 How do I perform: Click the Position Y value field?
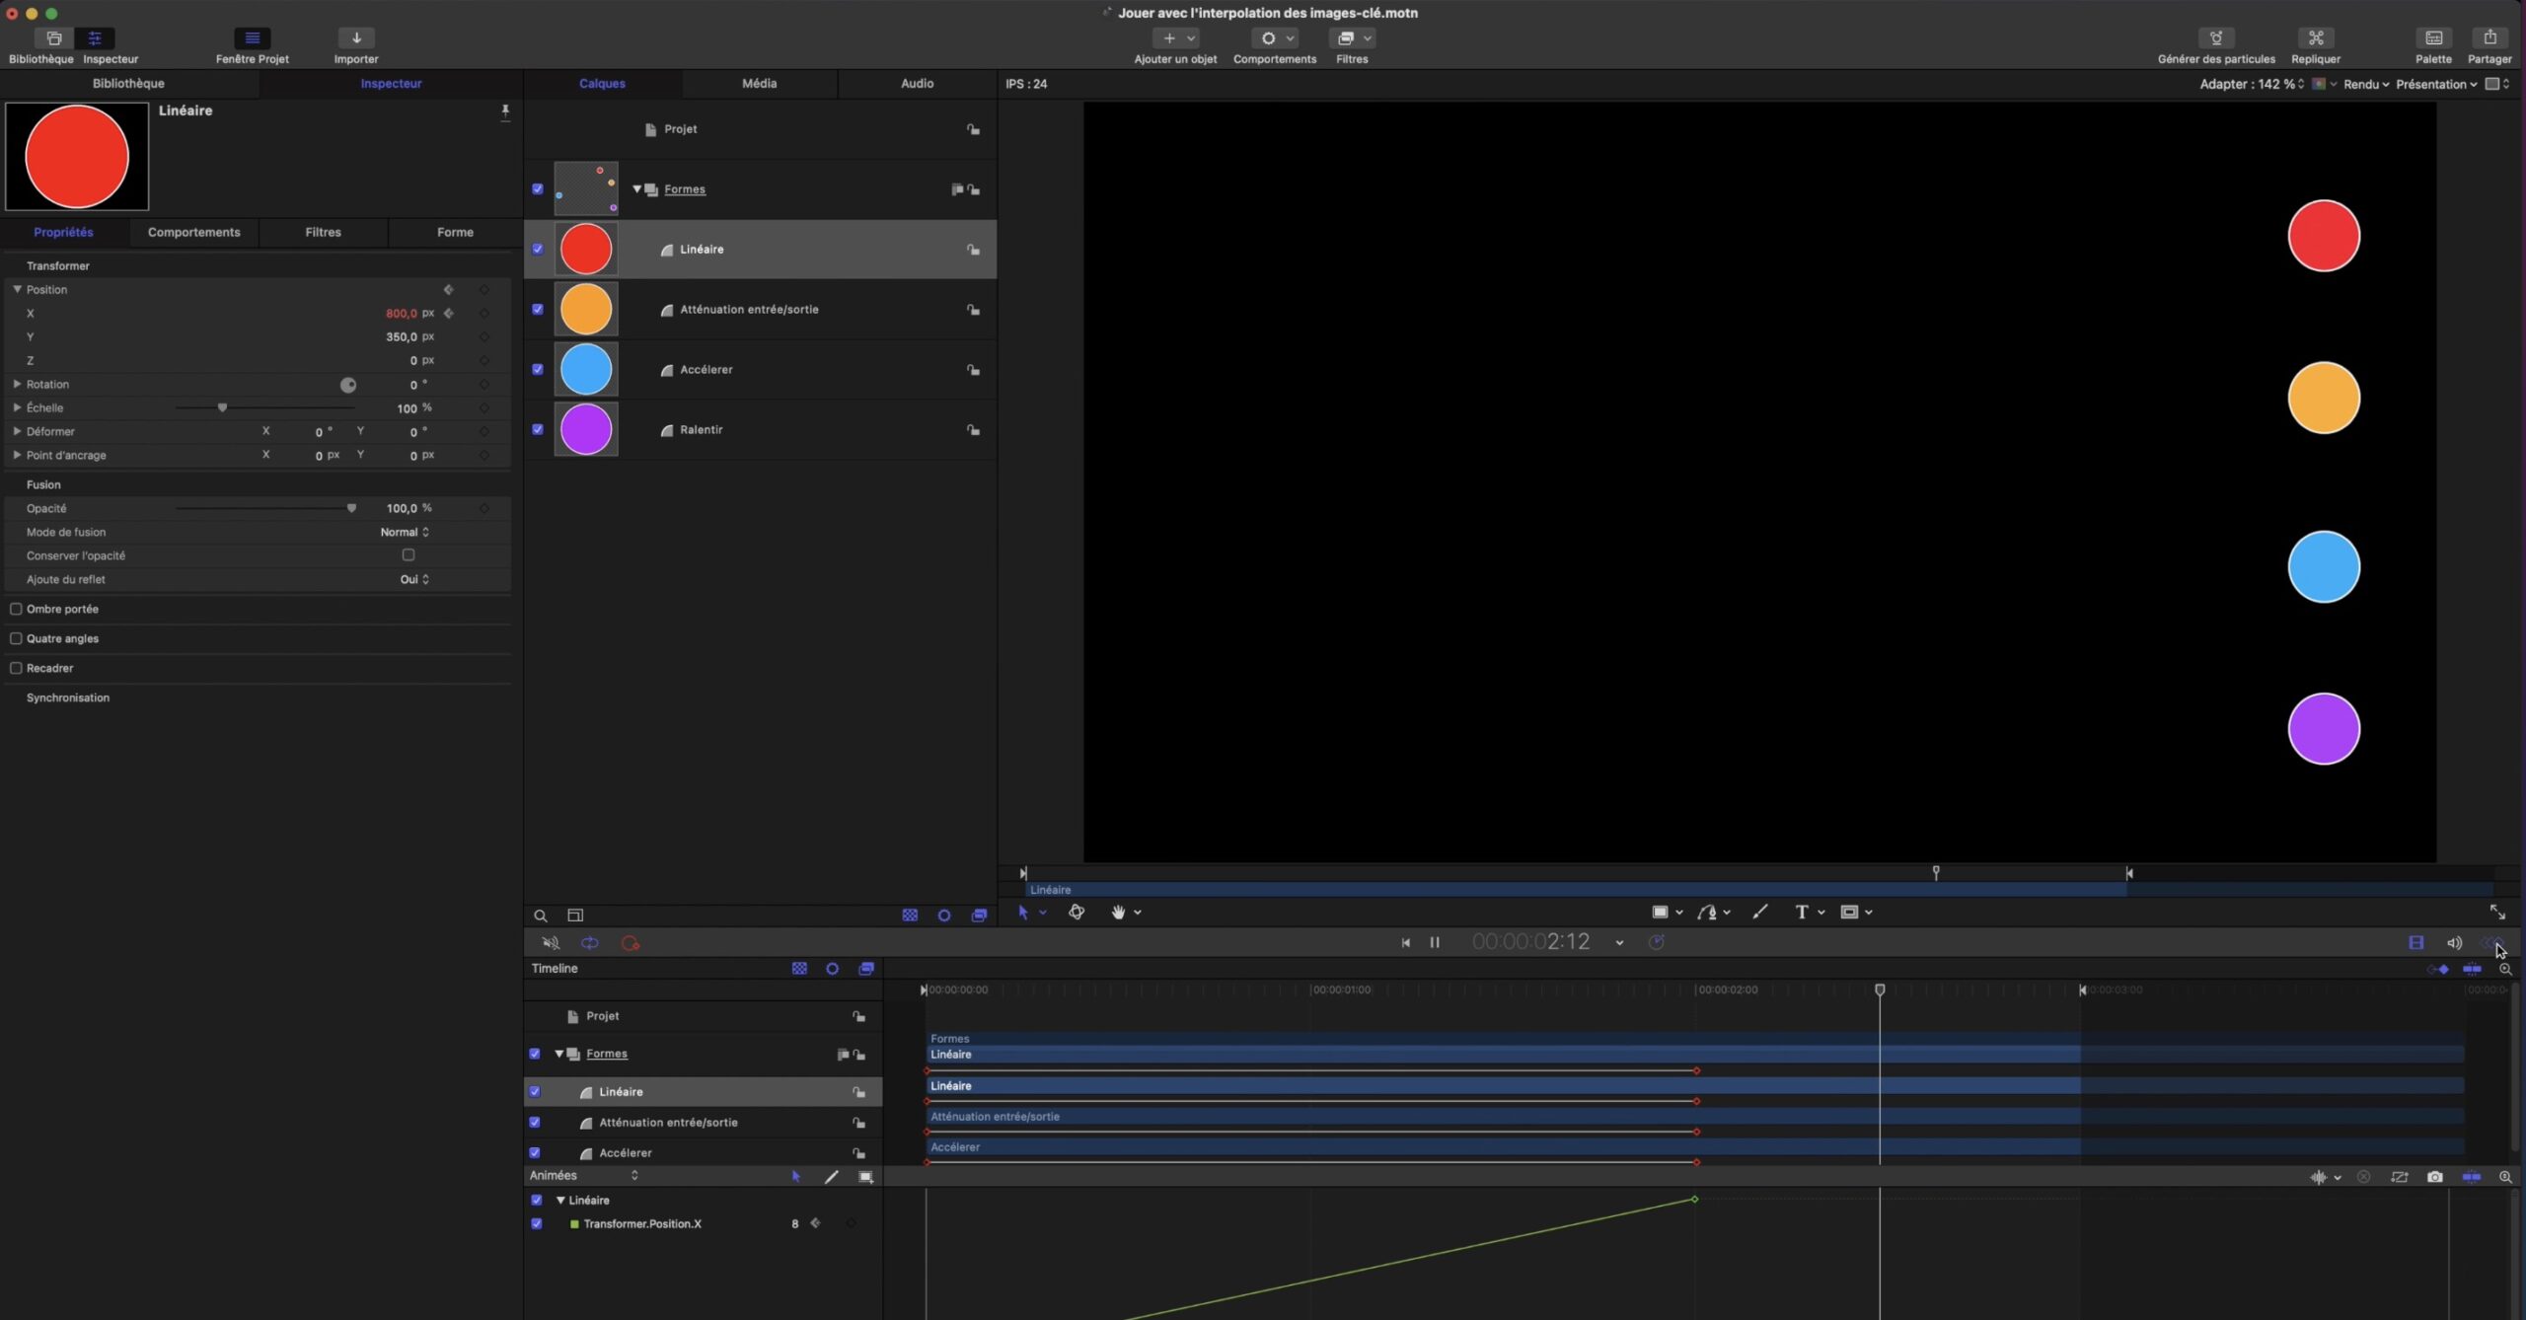click(x=401, y=337)
